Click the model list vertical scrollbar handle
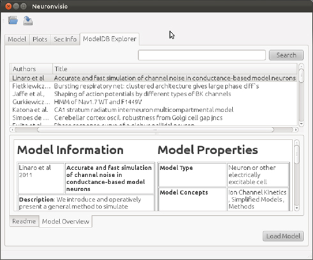 tap(301, 75)
